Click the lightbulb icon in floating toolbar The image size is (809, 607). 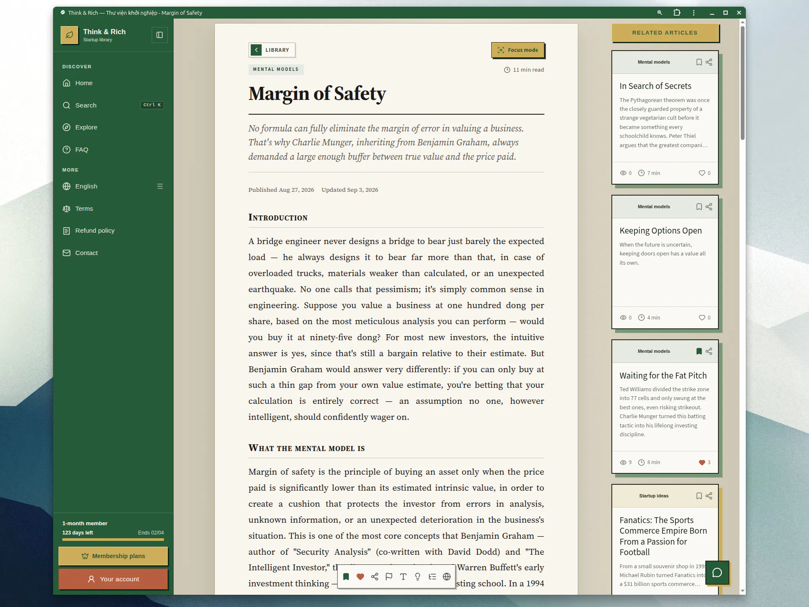pos(418,577)
